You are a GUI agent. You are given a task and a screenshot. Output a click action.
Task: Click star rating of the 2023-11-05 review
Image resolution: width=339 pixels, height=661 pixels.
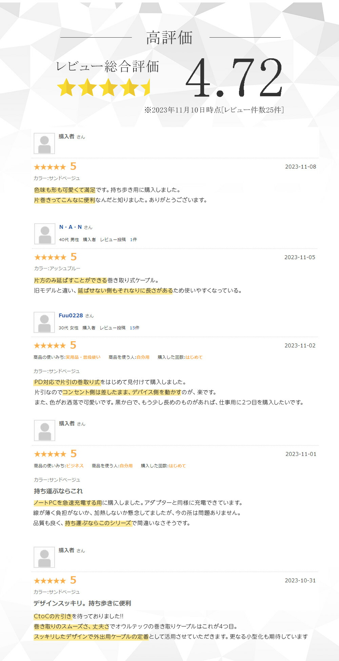[50, 257]
